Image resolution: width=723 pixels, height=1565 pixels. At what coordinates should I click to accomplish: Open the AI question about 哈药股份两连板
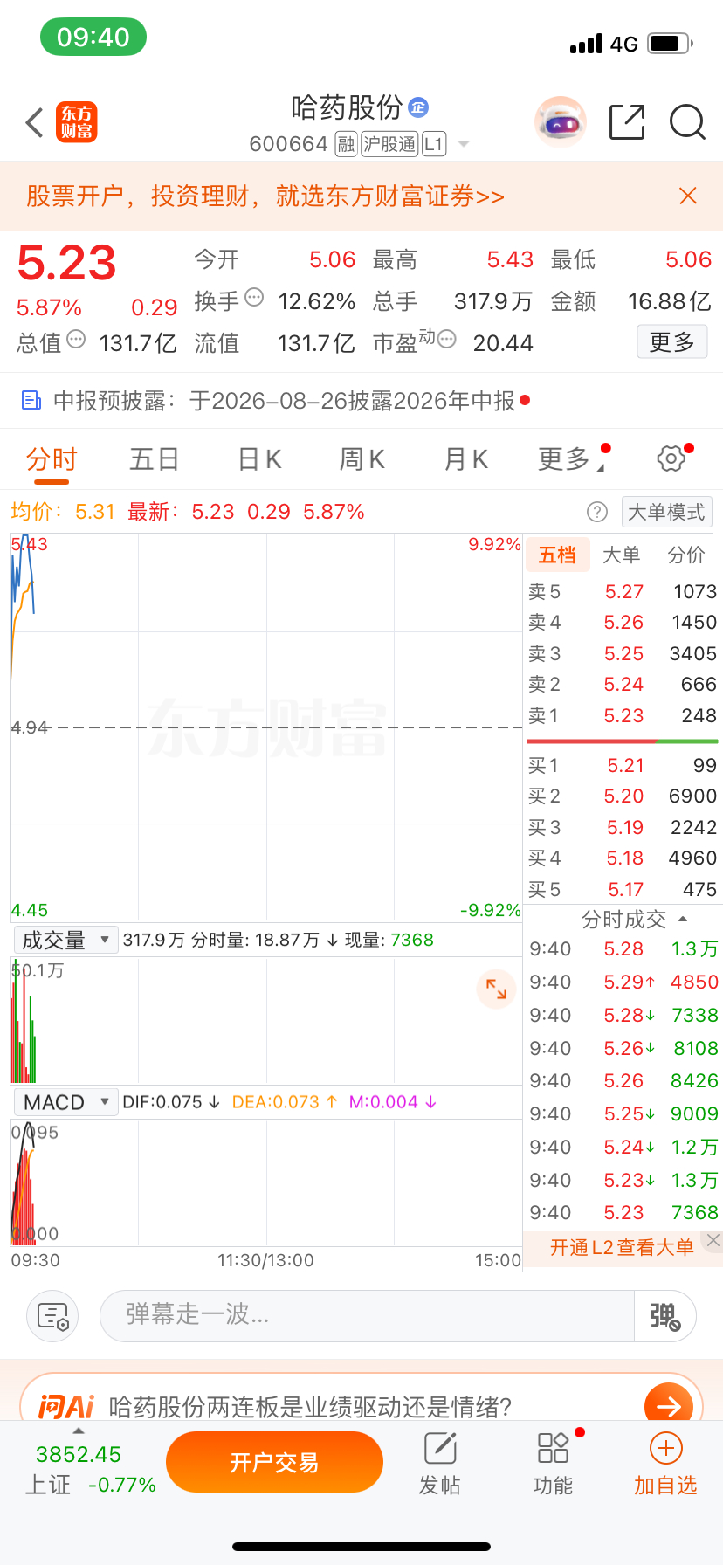310,1407
